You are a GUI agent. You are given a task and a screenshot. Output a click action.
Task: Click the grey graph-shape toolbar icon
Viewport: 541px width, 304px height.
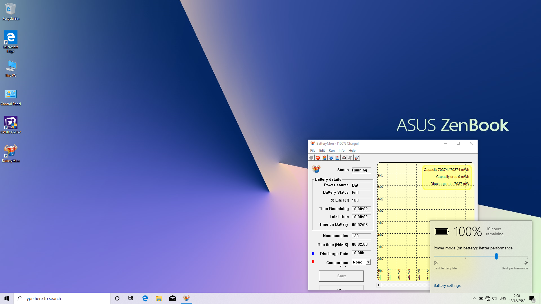click(x=350, y=158)
